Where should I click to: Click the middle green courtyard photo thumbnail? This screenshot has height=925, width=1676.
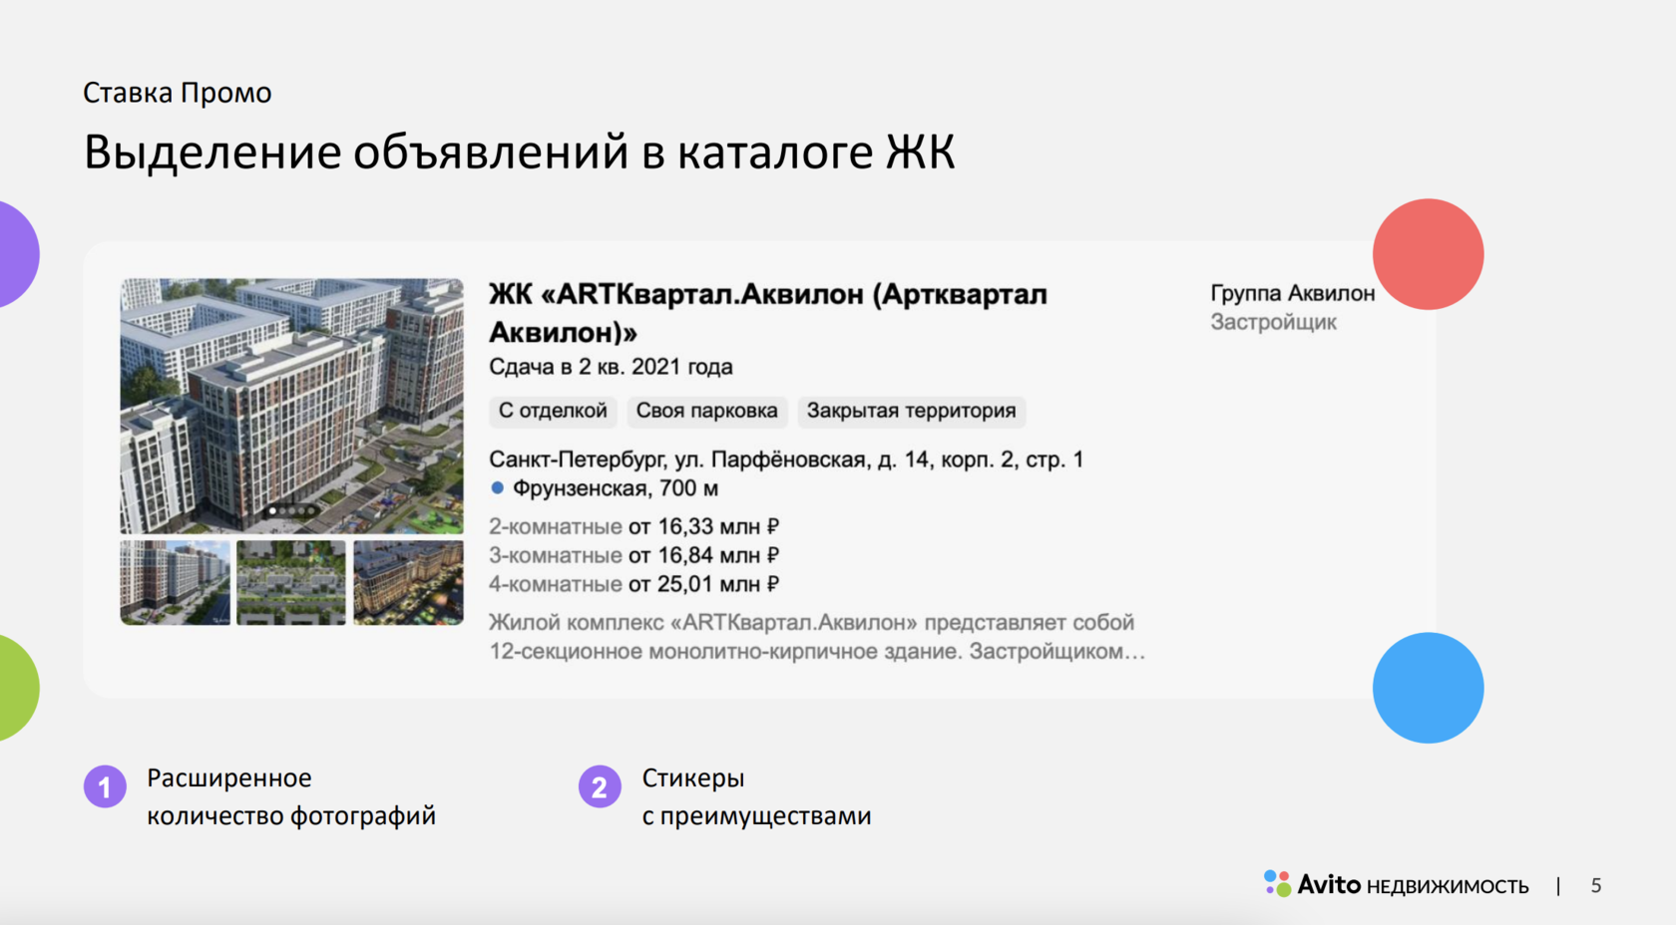pos(292,582)
